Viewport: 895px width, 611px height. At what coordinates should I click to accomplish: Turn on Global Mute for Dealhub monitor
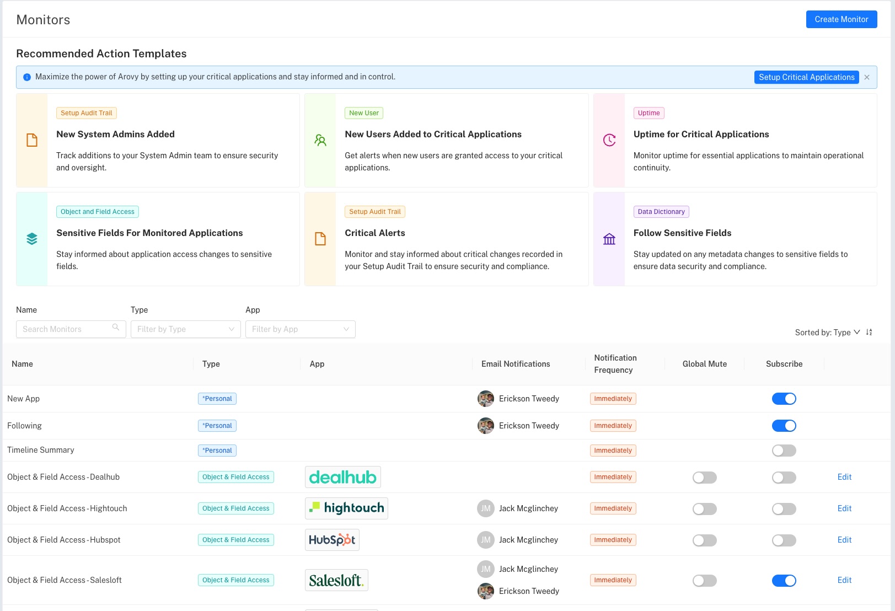tap(704, 478)
